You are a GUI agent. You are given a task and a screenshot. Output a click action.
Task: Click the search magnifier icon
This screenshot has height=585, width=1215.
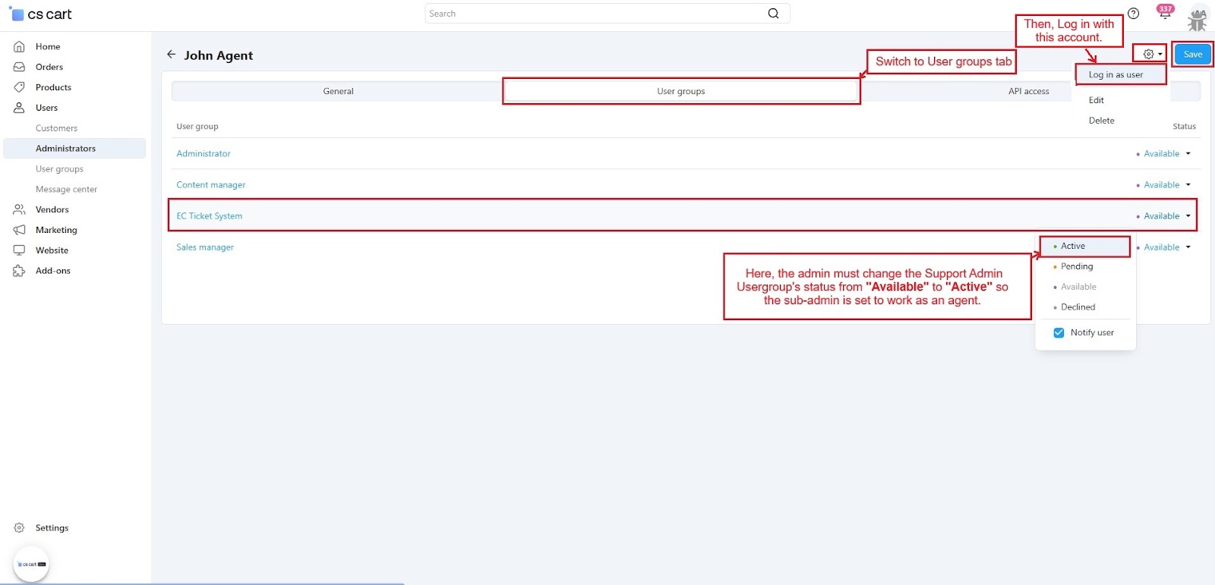[x=773, y=14]
